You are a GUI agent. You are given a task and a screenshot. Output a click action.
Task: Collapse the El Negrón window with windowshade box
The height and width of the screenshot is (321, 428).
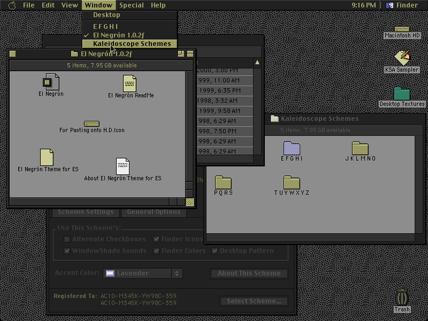point(190,54)
